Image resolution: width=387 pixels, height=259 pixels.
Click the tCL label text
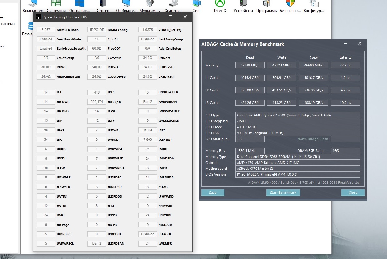59,92
